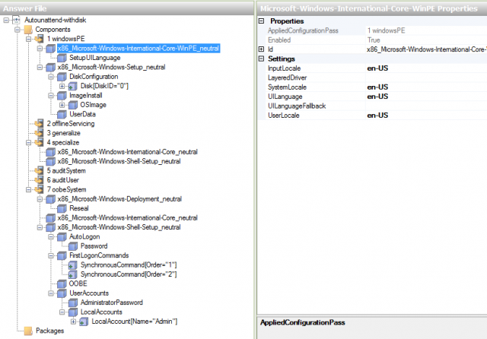The height and width of the screenshot is (339, 487).
Task: Click the '1 windowsPE' property value
Action: (386, 30)
